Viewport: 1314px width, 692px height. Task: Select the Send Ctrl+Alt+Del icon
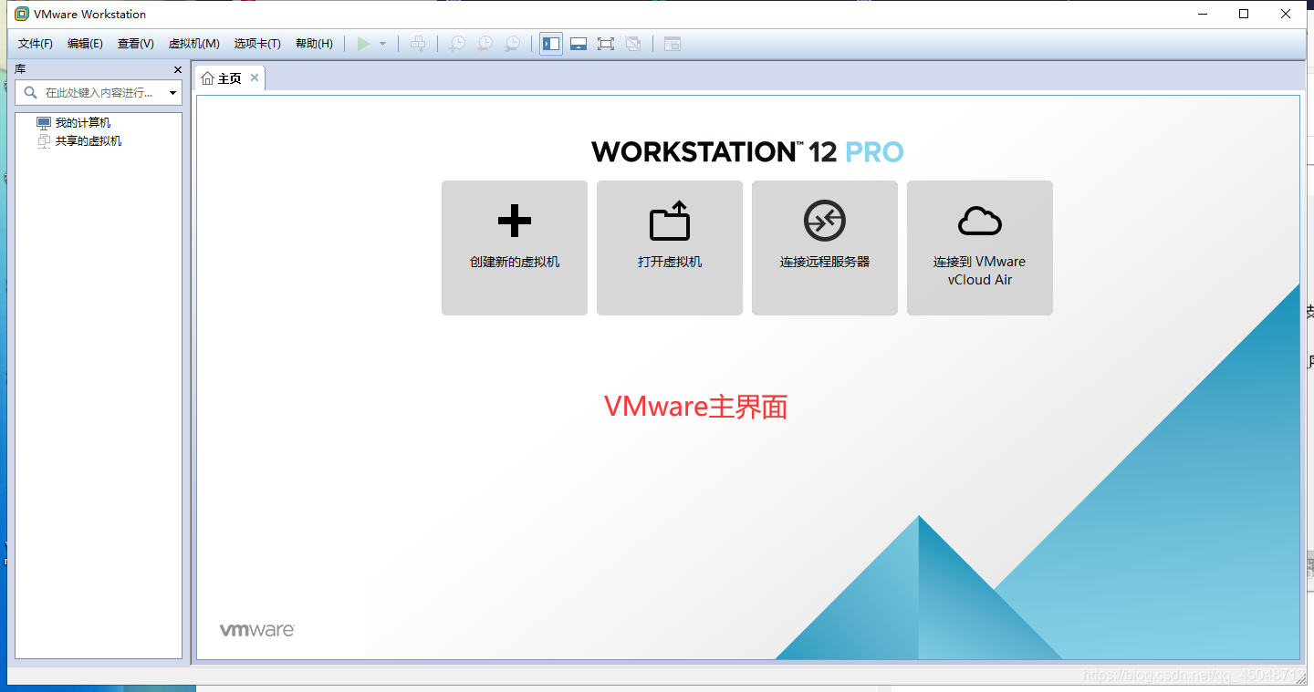point(418,43)
